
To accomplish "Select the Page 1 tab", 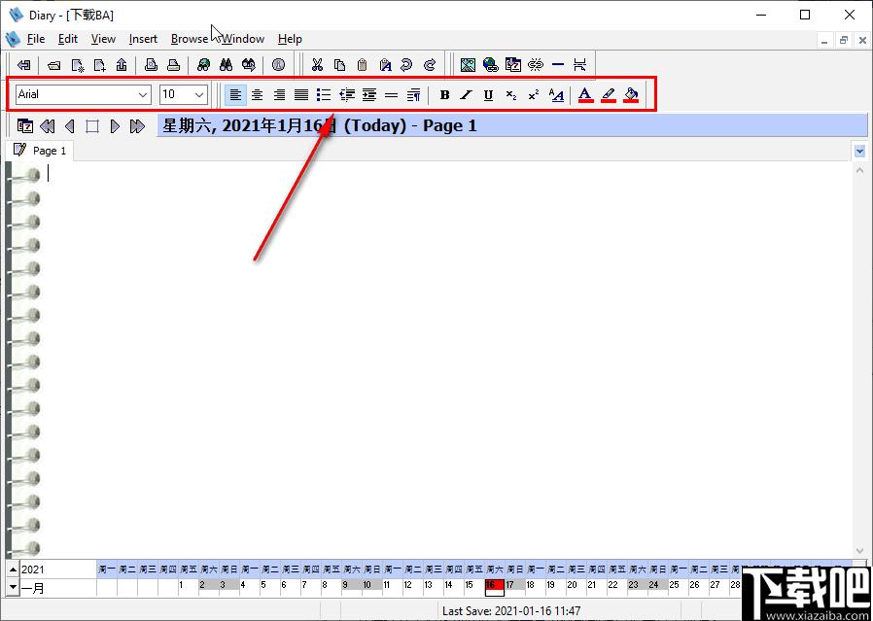I will [40, 151].
